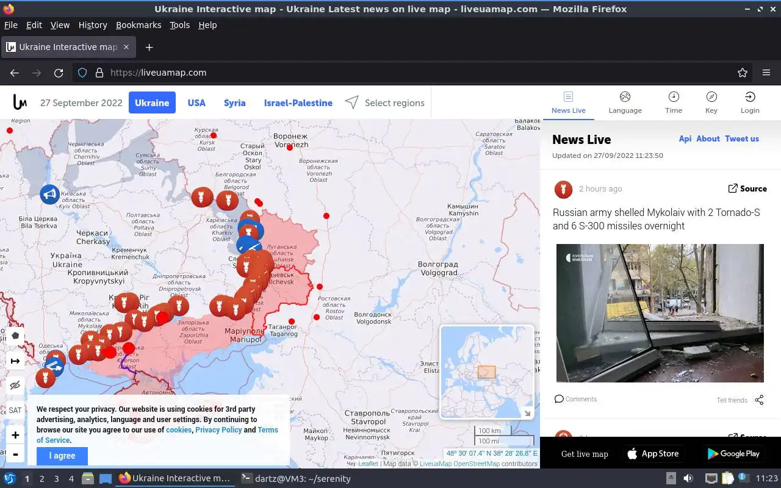Screen dimensions: 781x488
Task: Open the View menu
Action: coord(60,25)
